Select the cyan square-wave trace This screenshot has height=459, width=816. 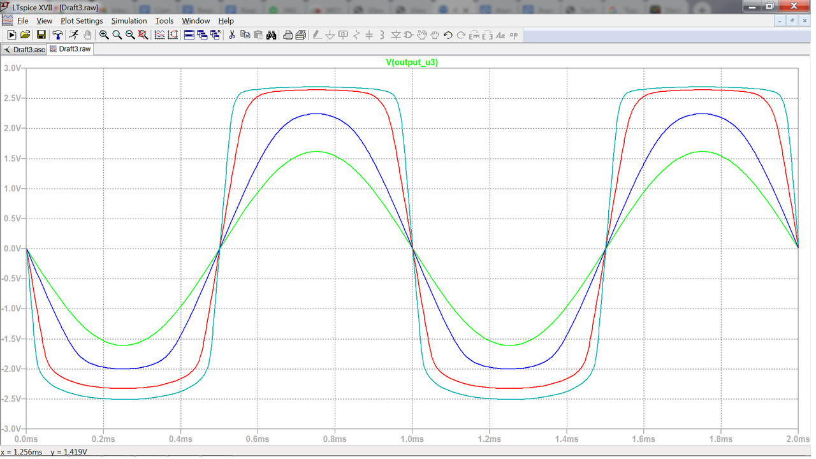pos(319,87)
